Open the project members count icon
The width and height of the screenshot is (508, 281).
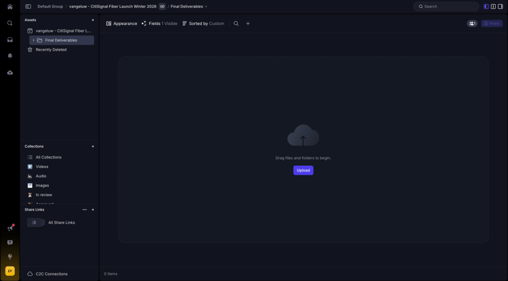click(472, 23)
